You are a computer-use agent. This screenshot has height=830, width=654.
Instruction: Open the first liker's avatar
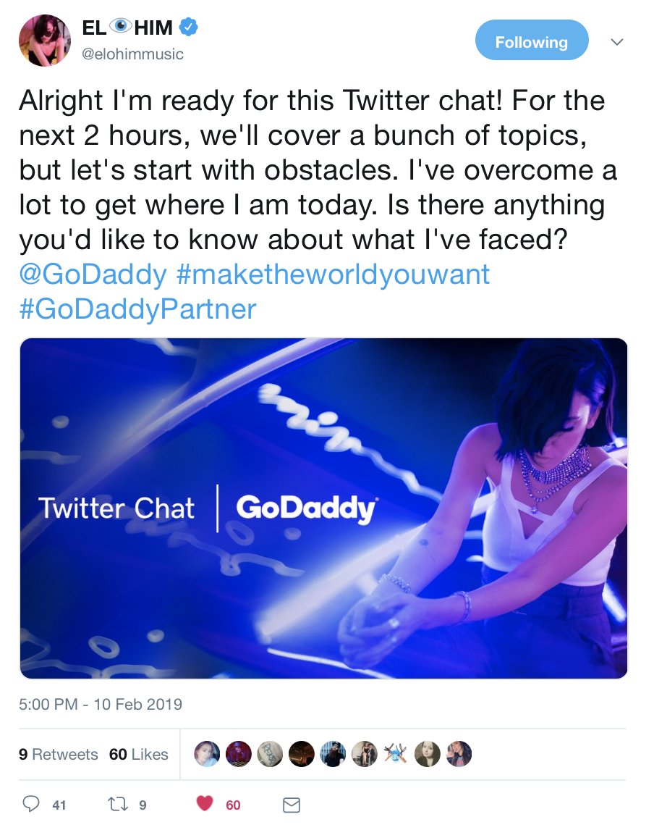click(207, 754)
